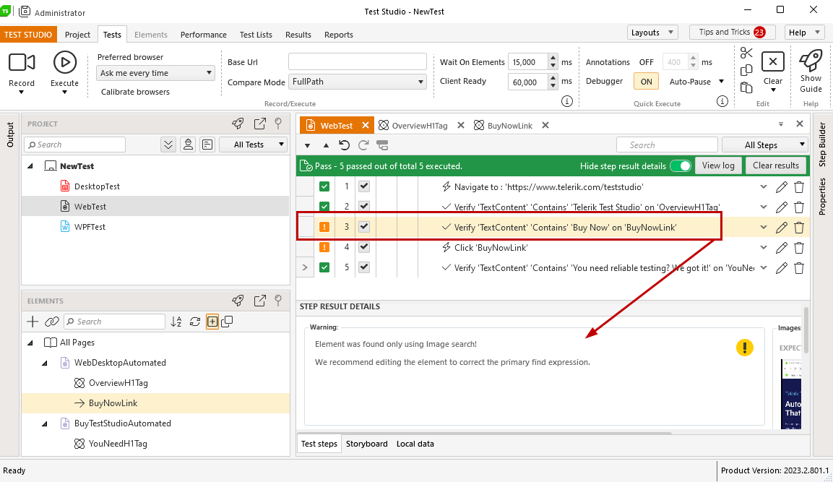Toggle Debugger ON button
Screen dimensions: 833x482
[646, 82]
